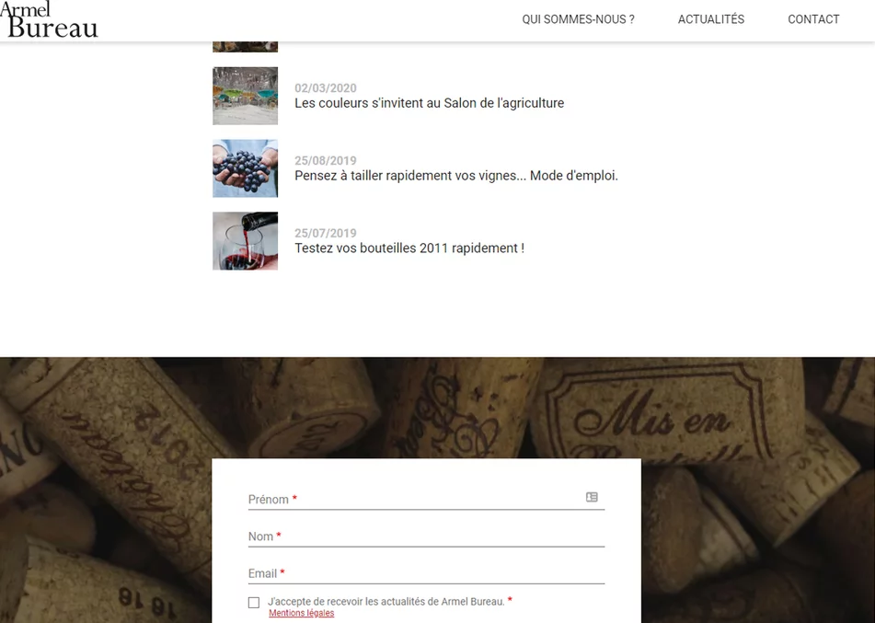Image resolution: width=875 pixels, height=623 pixels.
Task: Open article "Pensez à tailler rapidement vos vignes"
Action: (x=455, y=176)
